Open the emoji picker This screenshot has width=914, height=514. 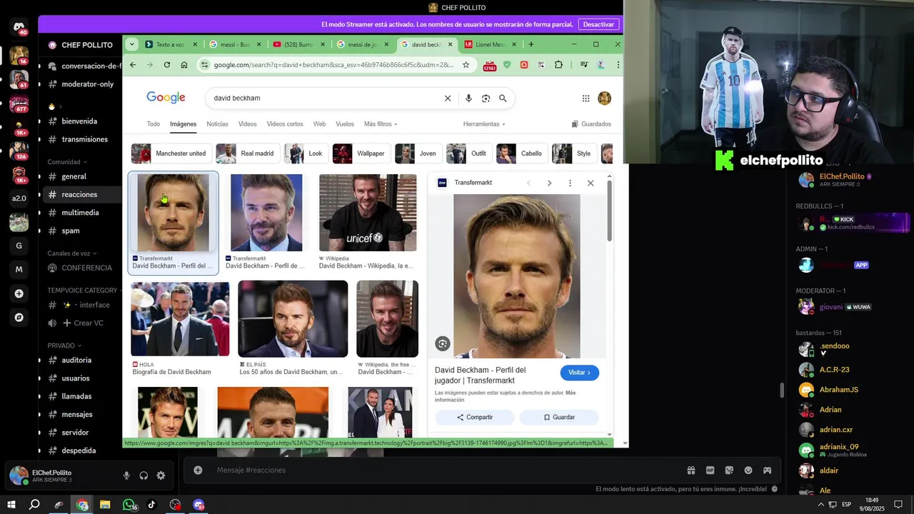(x=748, y=470)
